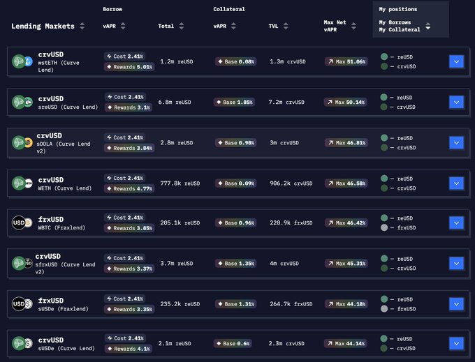Click total value 1.2m reUSD
475x362 pixels.
point(177,61)
